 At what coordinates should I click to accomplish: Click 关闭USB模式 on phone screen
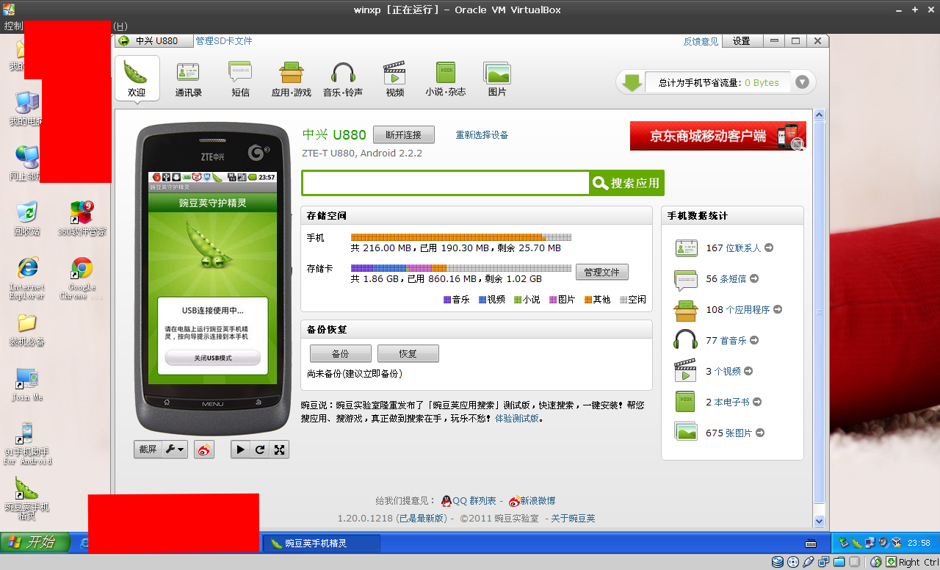tap(213, 358)
